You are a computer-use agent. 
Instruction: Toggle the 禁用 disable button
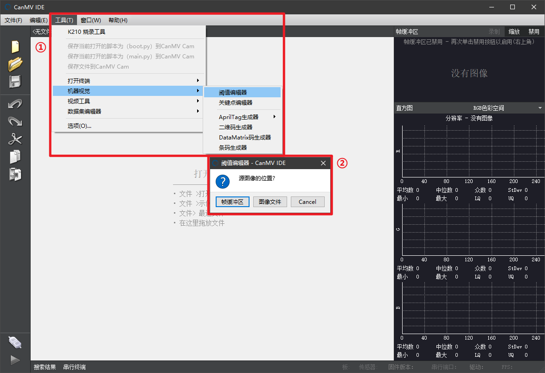pos(534,32)
